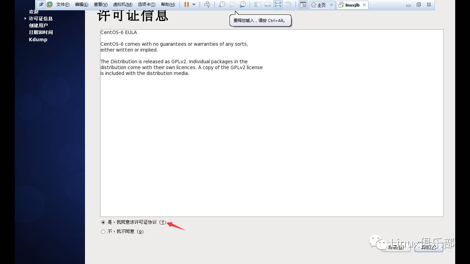Image resolution: width=470 pixels, height=264 pixels.
Task: Click the 前进(F) button
Action: click(429, 247)
